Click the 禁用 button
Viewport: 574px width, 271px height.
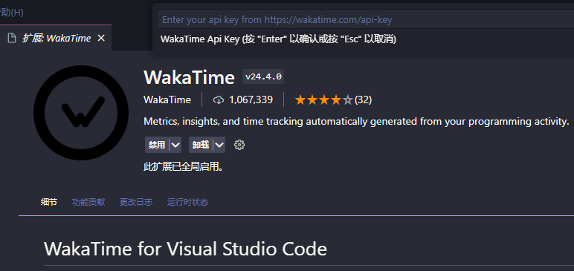(x=157, y=145)
